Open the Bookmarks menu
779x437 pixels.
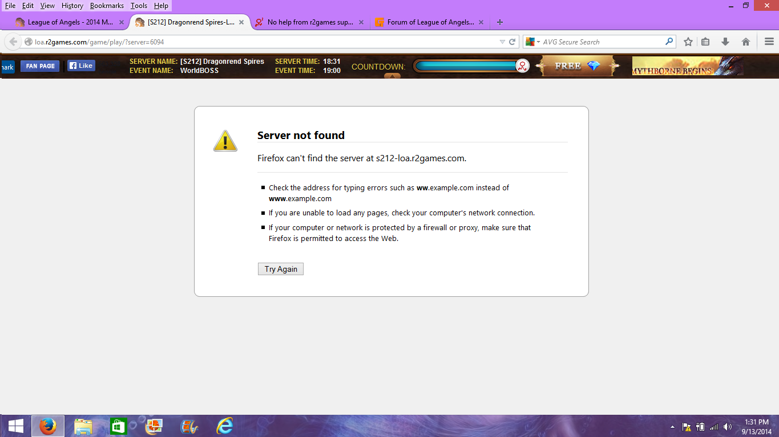click(107, 6)
